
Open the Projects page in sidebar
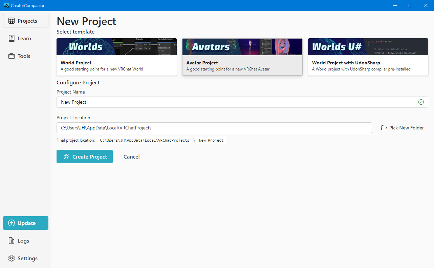point(26,21)
